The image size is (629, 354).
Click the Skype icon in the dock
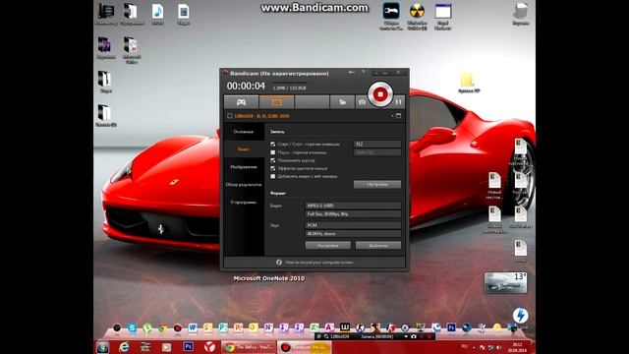pos(132,327)
